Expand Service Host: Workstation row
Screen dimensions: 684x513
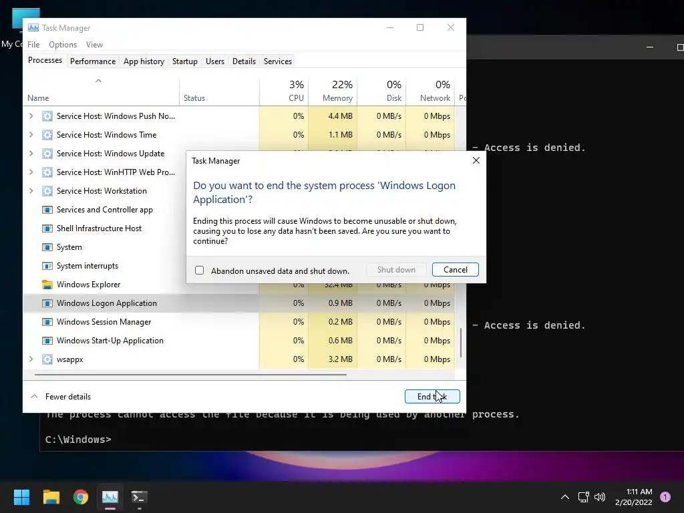pos(31,191)
